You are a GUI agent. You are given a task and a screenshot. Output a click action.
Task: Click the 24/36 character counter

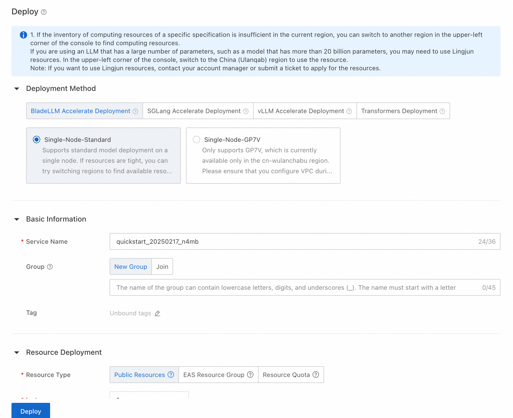pyautogui.click(x=487, y=242)
